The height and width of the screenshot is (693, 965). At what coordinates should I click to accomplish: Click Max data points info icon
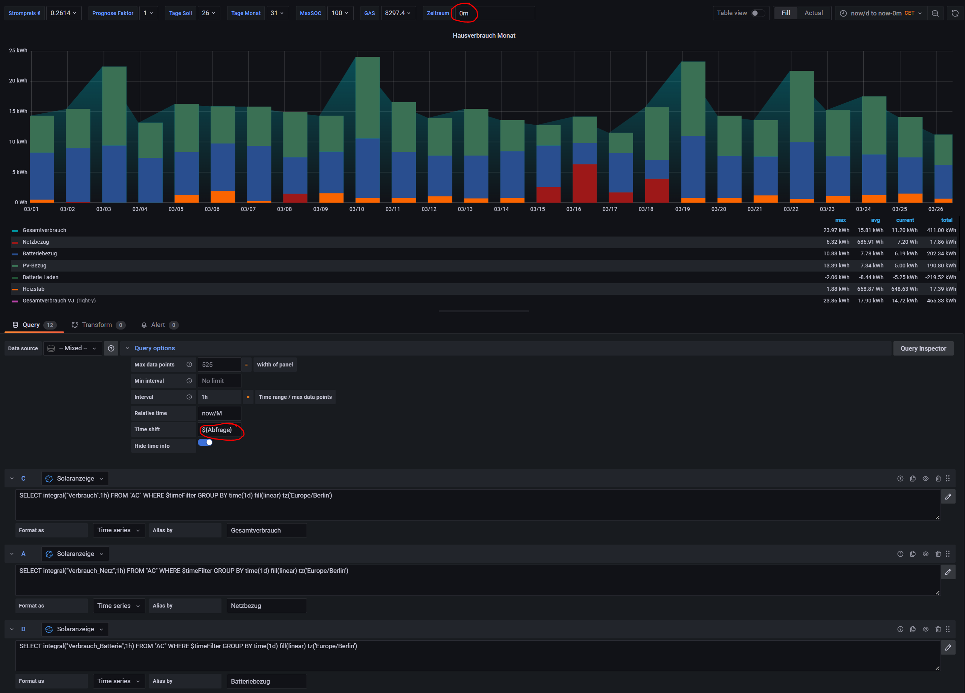[189, 365]
